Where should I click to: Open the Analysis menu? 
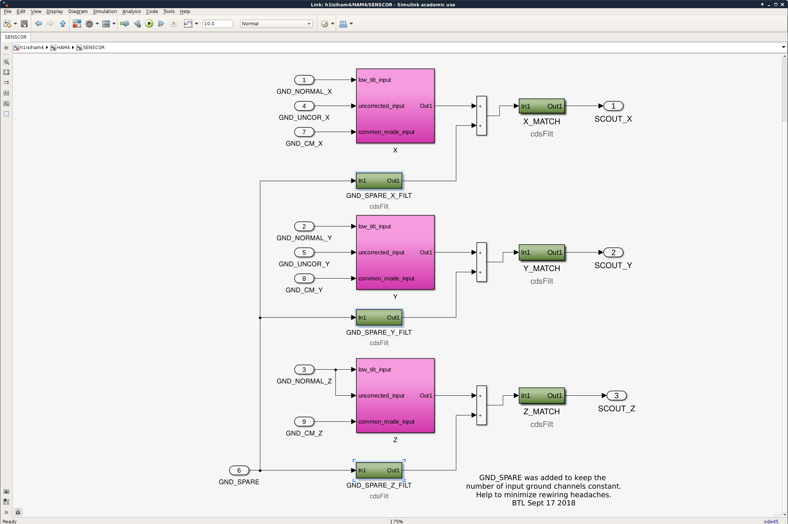coord(131,12)
